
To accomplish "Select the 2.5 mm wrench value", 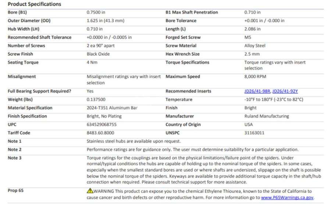I will (x=252, y=54).
